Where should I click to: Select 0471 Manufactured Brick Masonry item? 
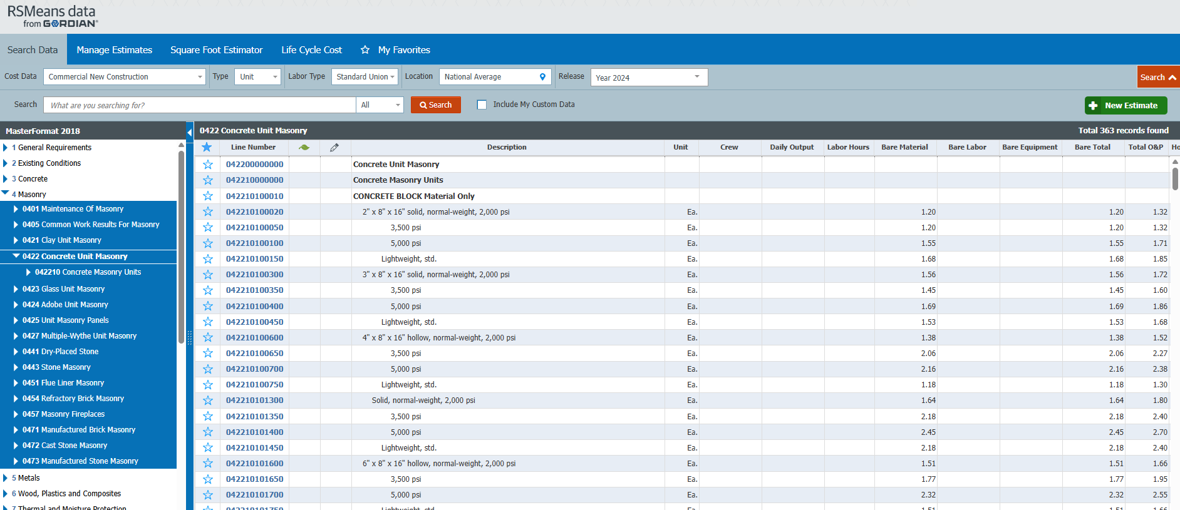pos(79,430)
